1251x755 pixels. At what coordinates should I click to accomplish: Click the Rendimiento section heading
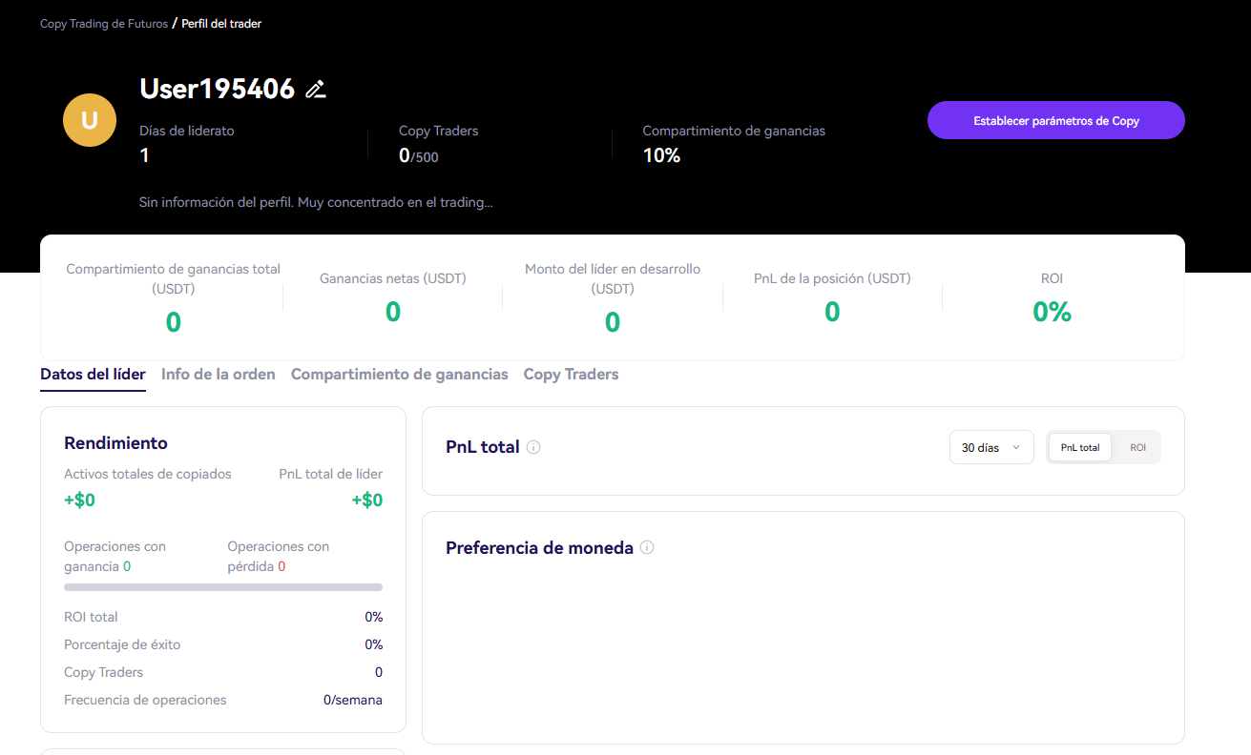115,443
